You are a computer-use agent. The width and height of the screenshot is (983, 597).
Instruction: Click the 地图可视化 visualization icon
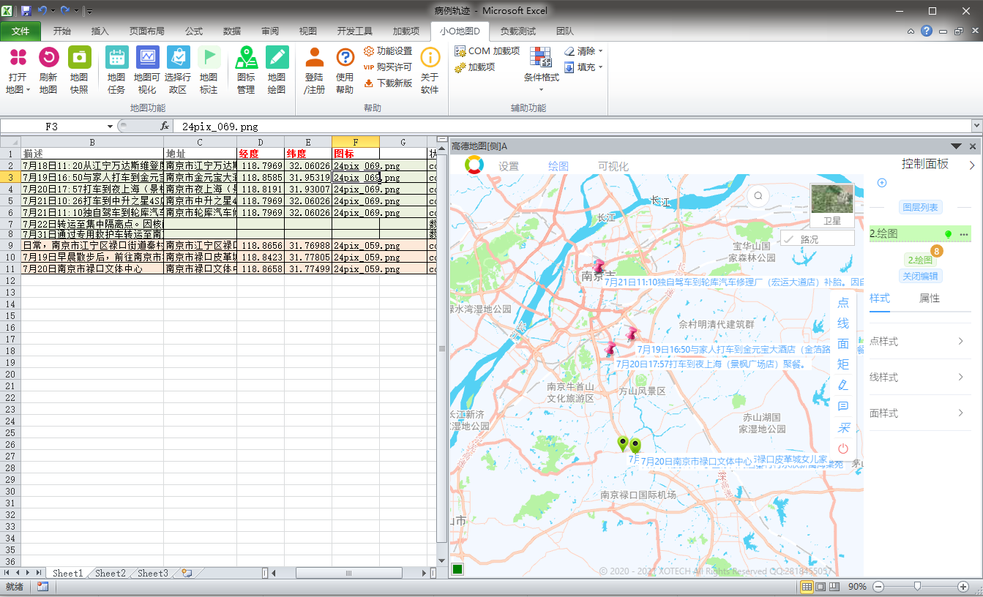point(147,58)
